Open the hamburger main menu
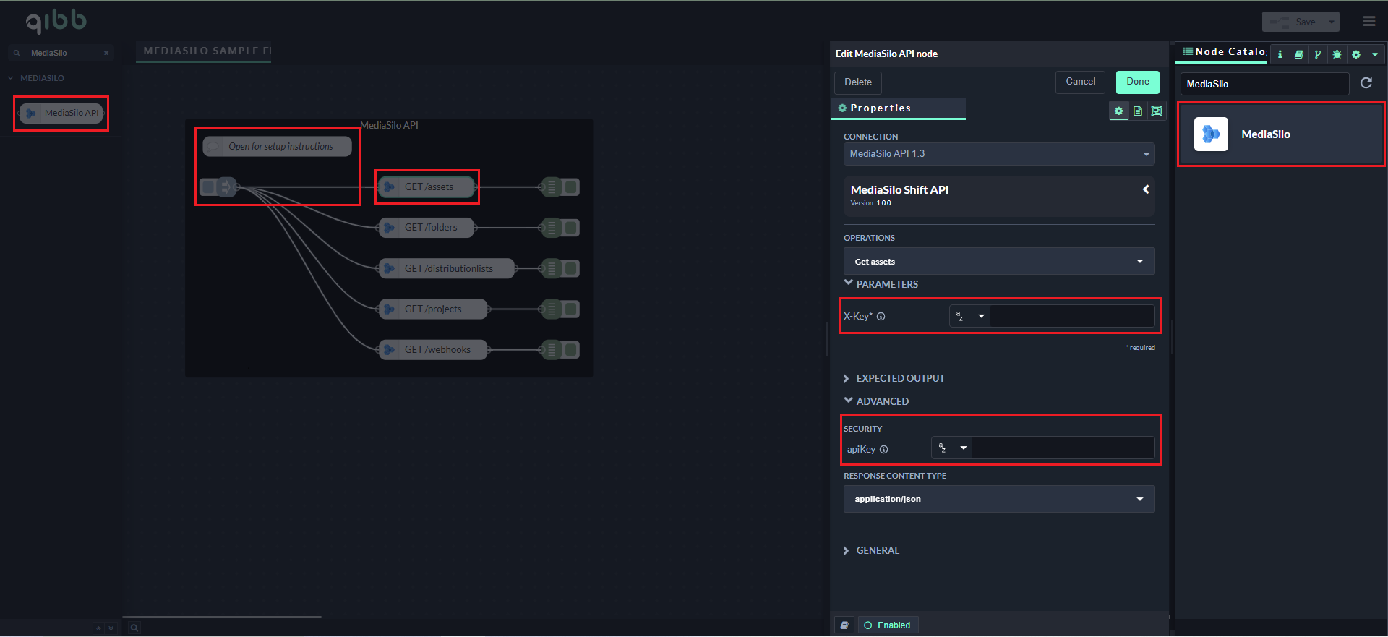Screen dimensions: 1388x637 [1368, 22]
